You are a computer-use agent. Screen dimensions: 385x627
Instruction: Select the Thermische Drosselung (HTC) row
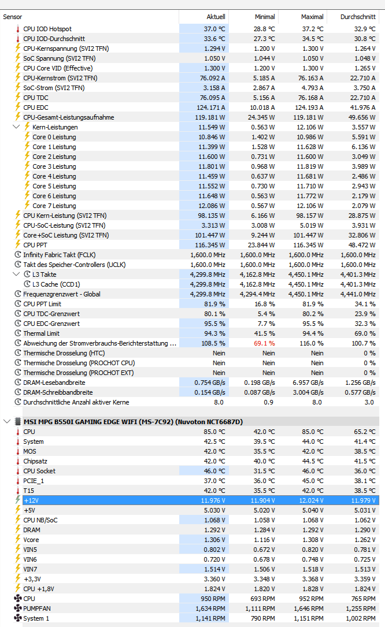(190, 353)
